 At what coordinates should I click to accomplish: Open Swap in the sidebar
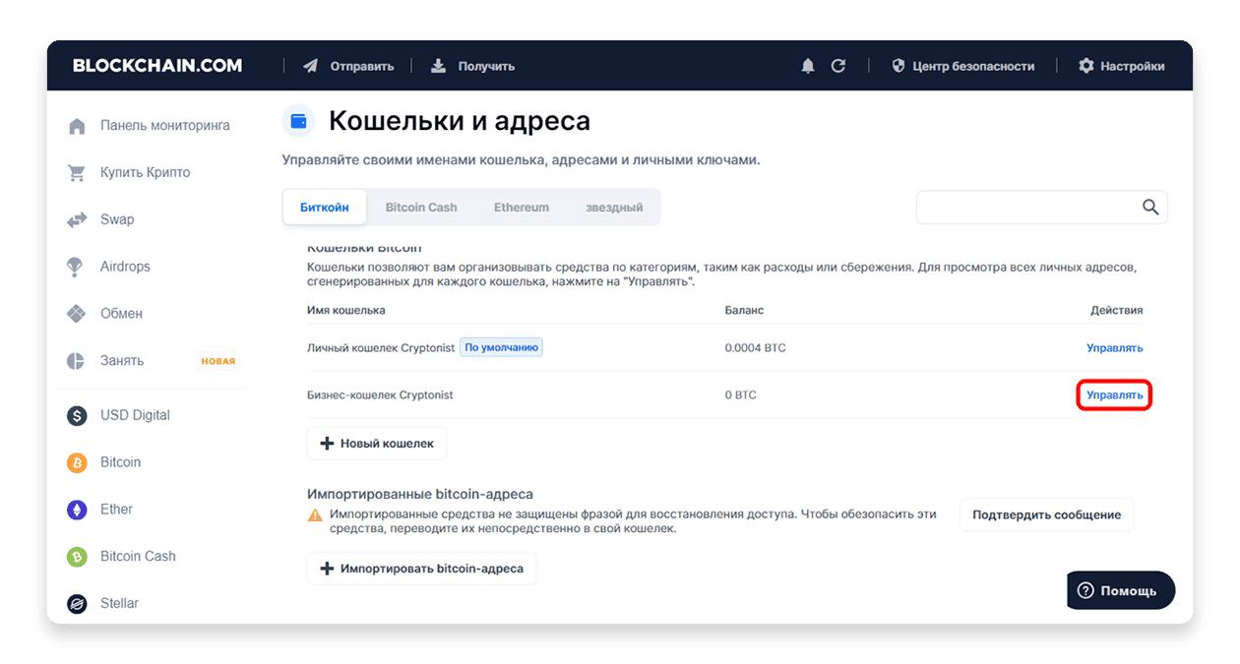tap(117, 219)
